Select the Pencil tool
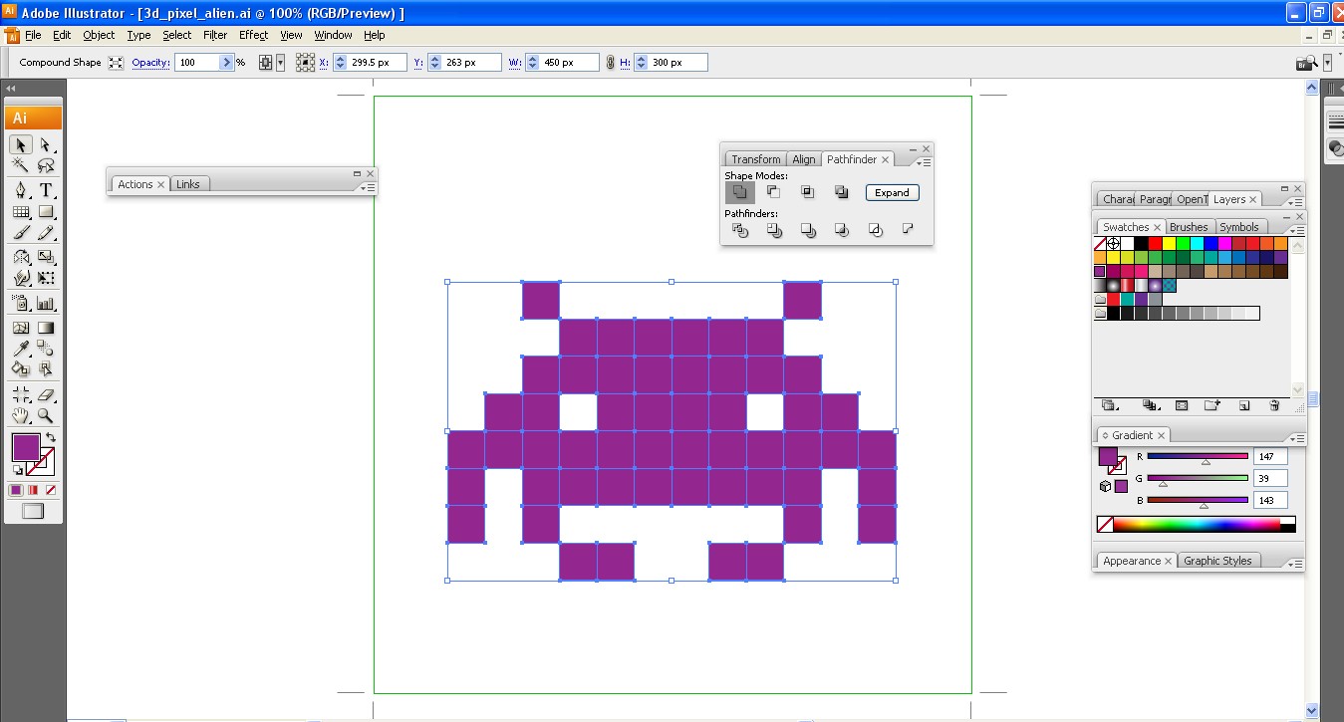The height and width of the screenshot is (722, 1344). point(46,233)
